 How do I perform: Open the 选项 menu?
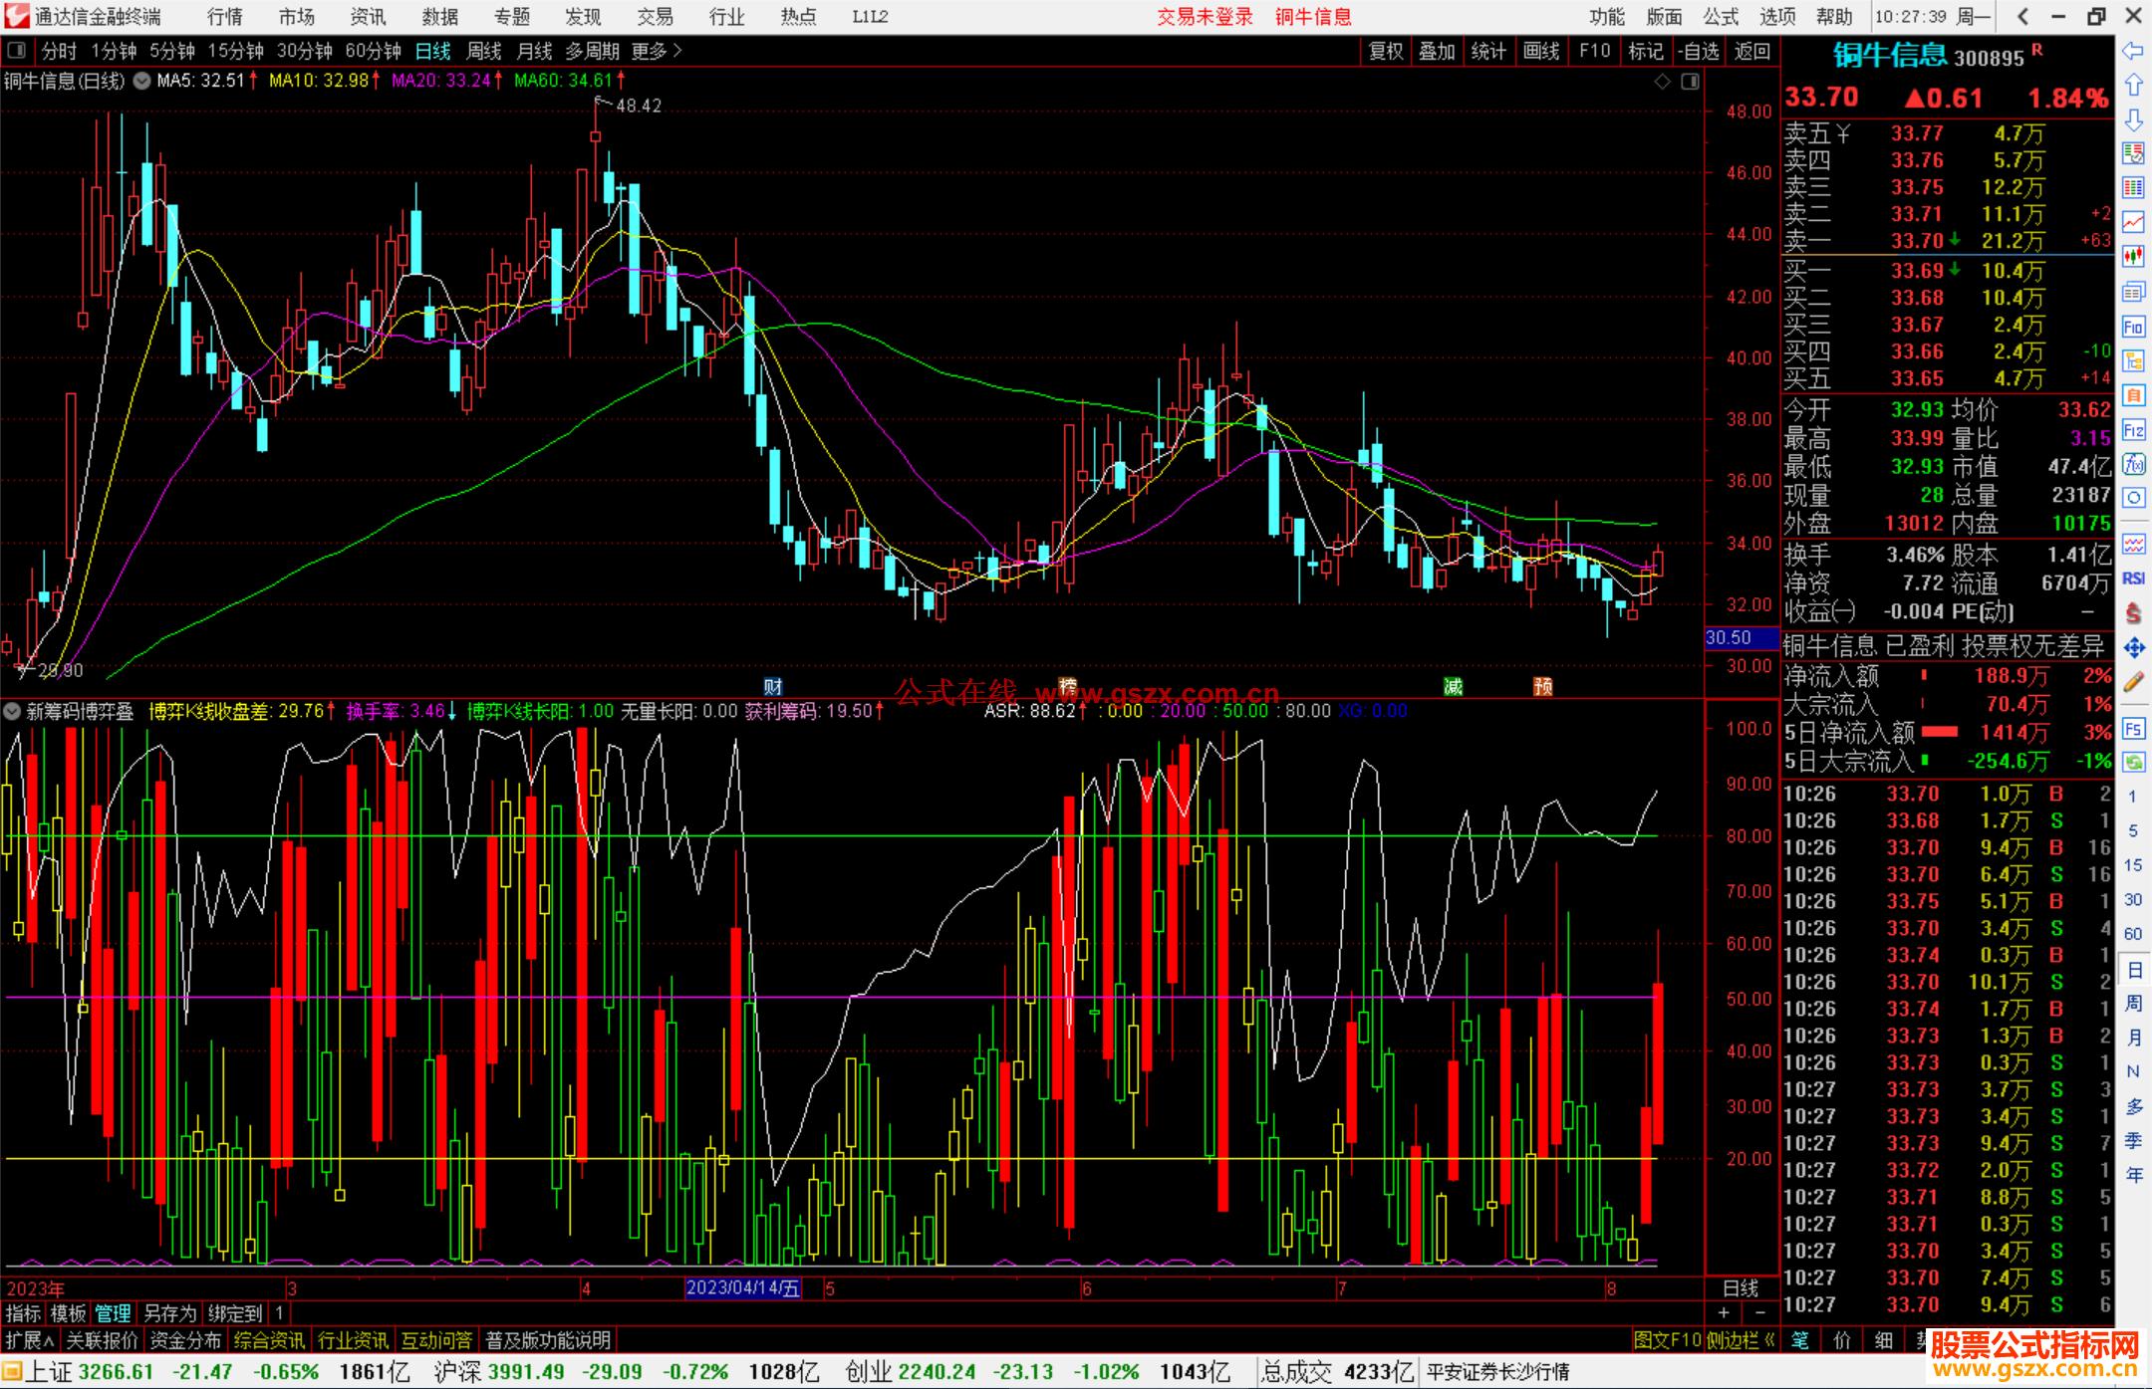[1777, 16]
